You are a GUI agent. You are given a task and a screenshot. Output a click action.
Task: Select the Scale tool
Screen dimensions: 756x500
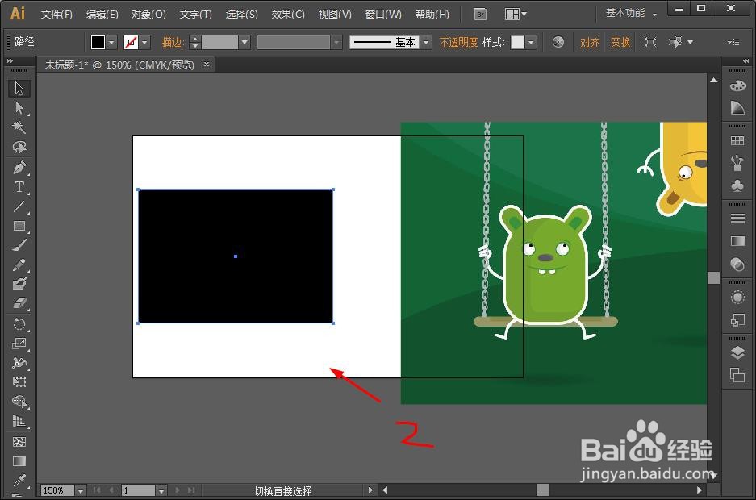tap(19, 344)
